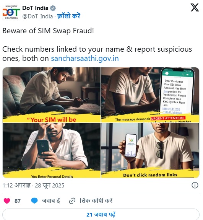Click the 87 likes count

18,201
